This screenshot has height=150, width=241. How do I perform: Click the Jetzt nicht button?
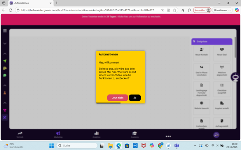[x=117, y=98]
